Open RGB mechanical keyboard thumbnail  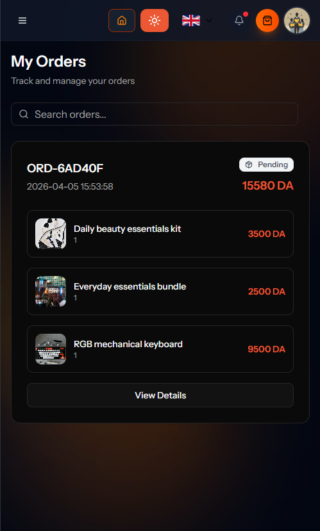(51, 349)
